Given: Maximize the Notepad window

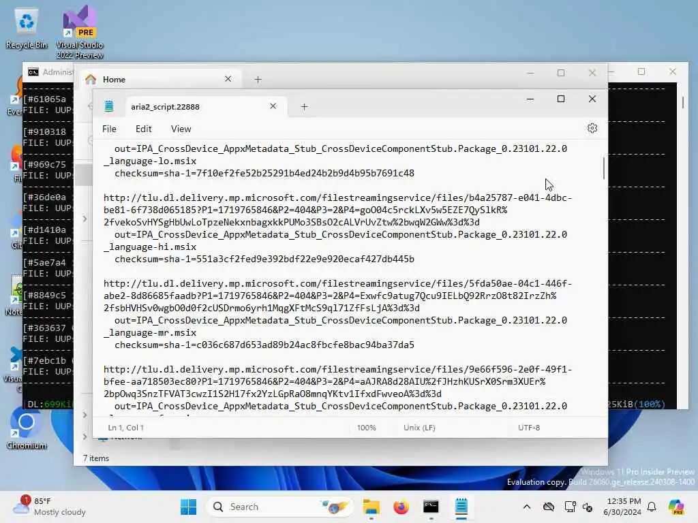Looking at the screenshot, I should [x=561, y=99].
